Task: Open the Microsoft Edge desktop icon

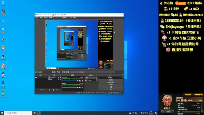Action: [x=3, y=40]
